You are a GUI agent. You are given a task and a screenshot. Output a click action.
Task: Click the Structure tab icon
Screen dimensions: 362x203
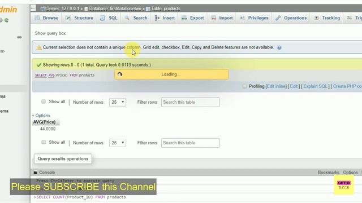[68, 18]
